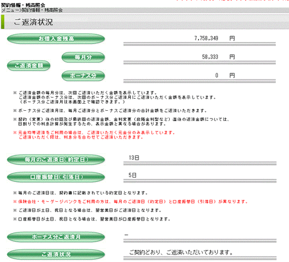The image size is (289, 262).
Task: Select the repayment date 13日
Action: click(134, 158)
